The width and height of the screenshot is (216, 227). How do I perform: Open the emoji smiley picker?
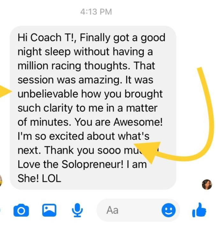click(x=168, y=210)
